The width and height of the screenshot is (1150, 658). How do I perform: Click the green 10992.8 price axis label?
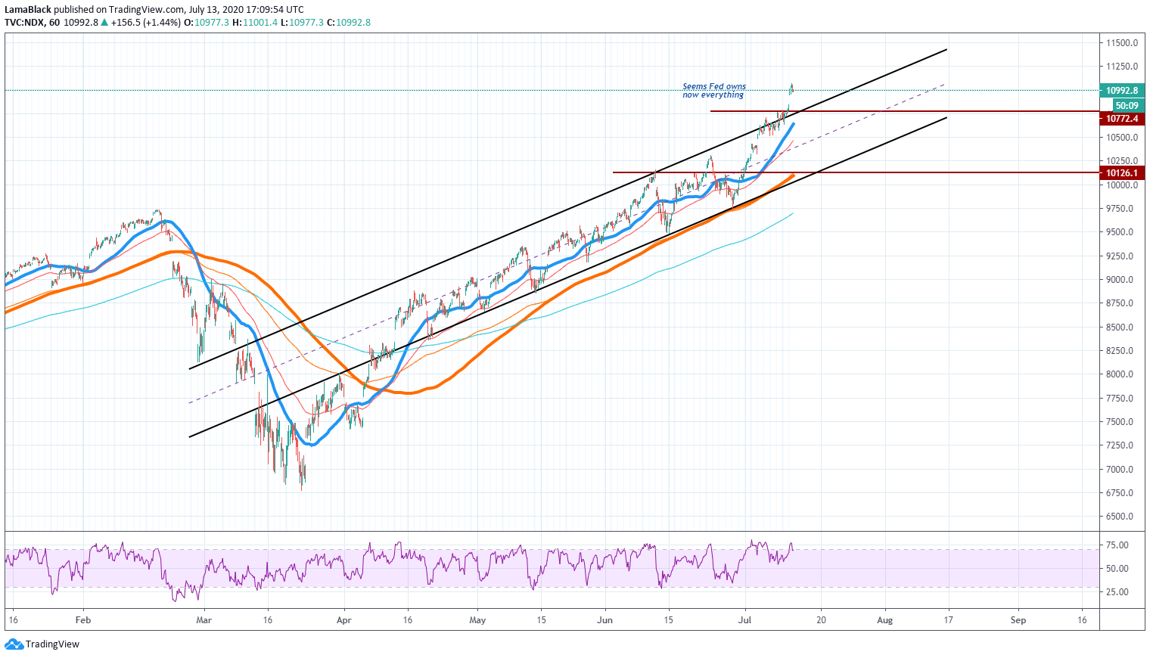[x=1122, y=91]
